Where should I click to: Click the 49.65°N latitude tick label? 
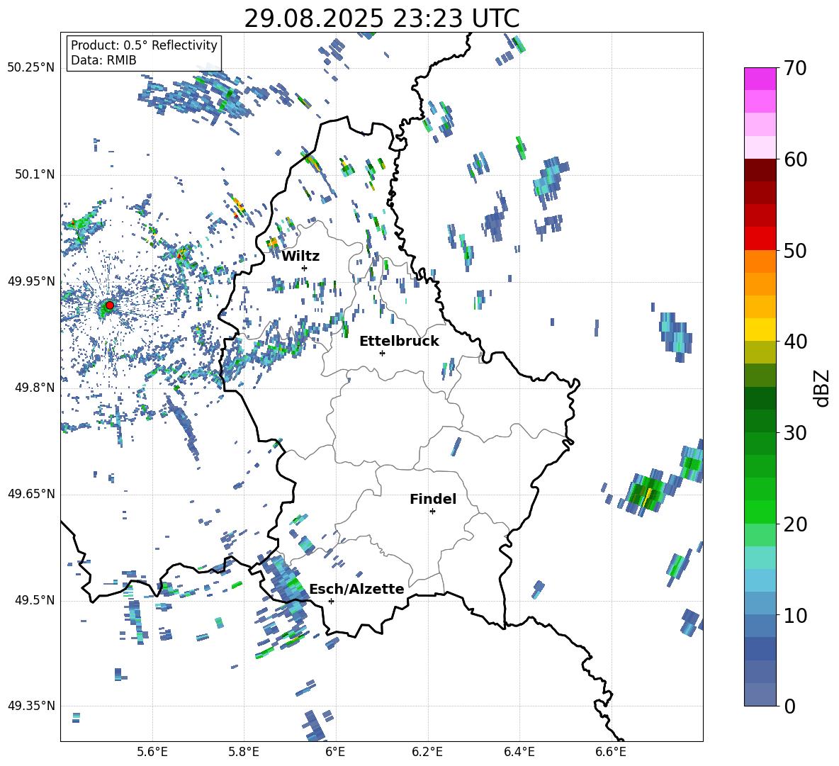click(32, 493)
